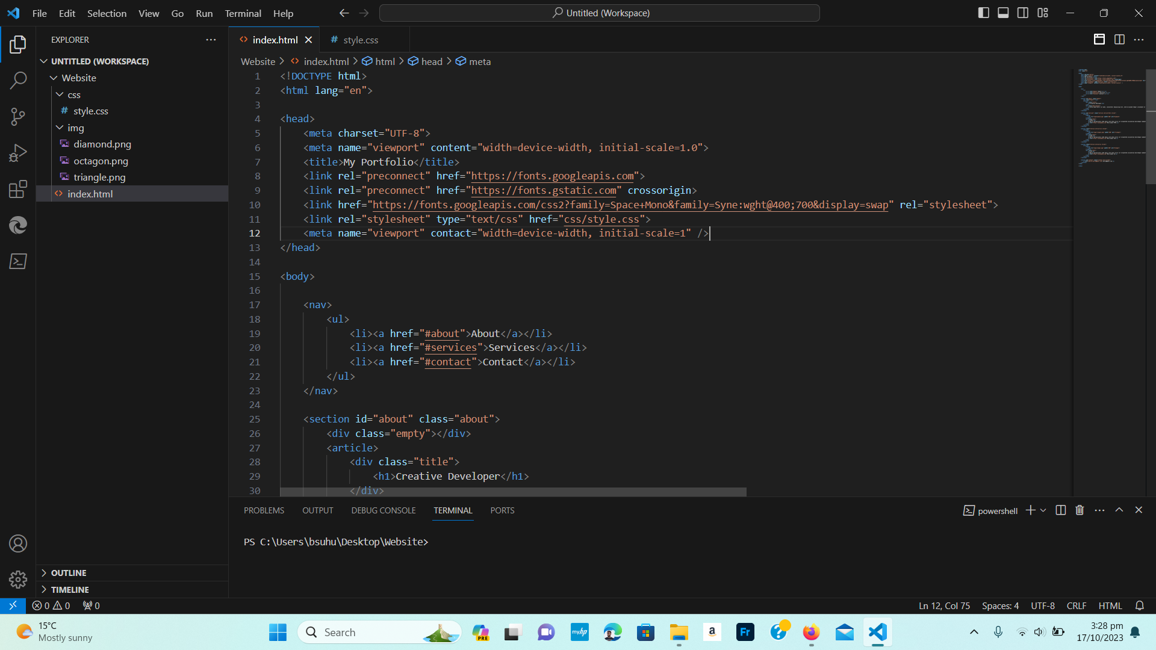Open the Terminal menu
This screenshot has height=650, width=1156.
click(x=243, y=13)
